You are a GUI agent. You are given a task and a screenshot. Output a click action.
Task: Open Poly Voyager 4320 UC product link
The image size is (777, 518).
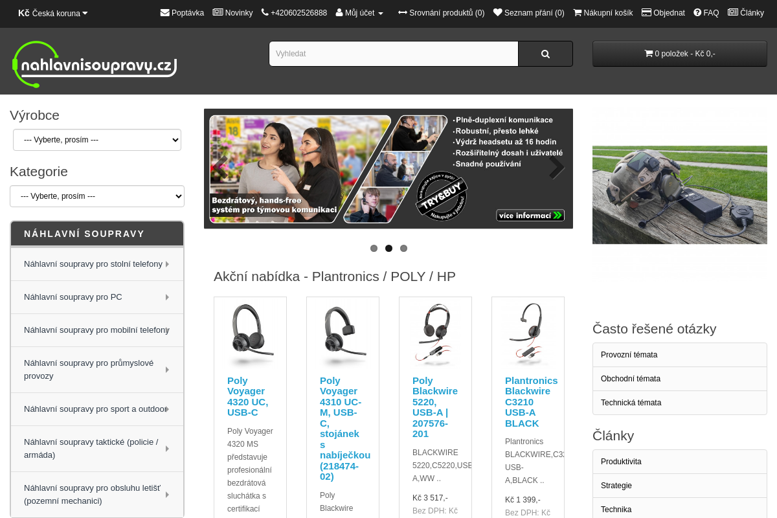(247, 396)
